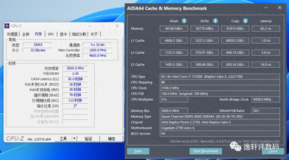Click Mem Controller value 1500.0 MHz in CPU-Z
The image size is (289, 160).
click(x=98, y=50)
